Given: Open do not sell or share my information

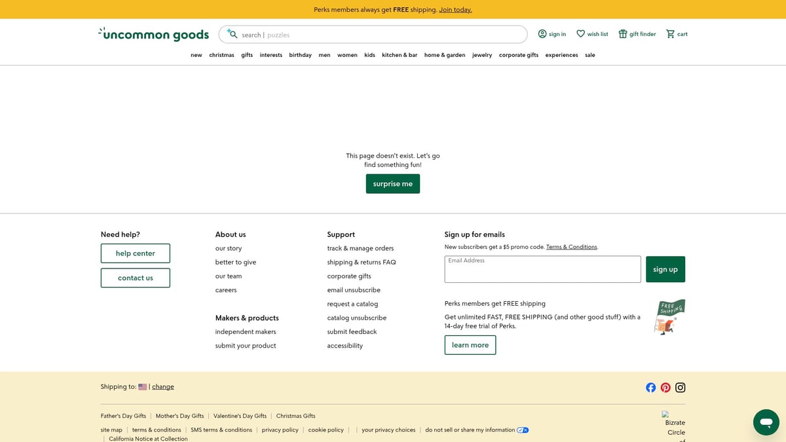Looking at the screenshot, I should click(x=470, y=430).
